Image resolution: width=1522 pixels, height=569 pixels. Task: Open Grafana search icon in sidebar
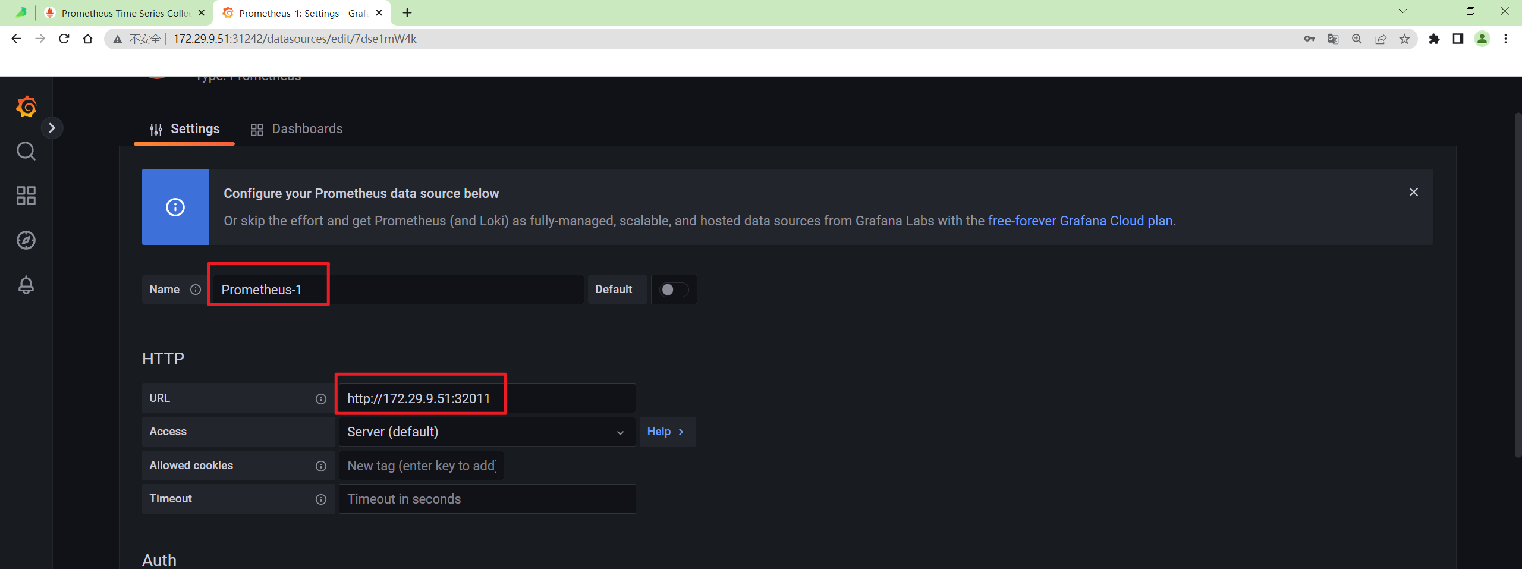click(x=26, y=151)
